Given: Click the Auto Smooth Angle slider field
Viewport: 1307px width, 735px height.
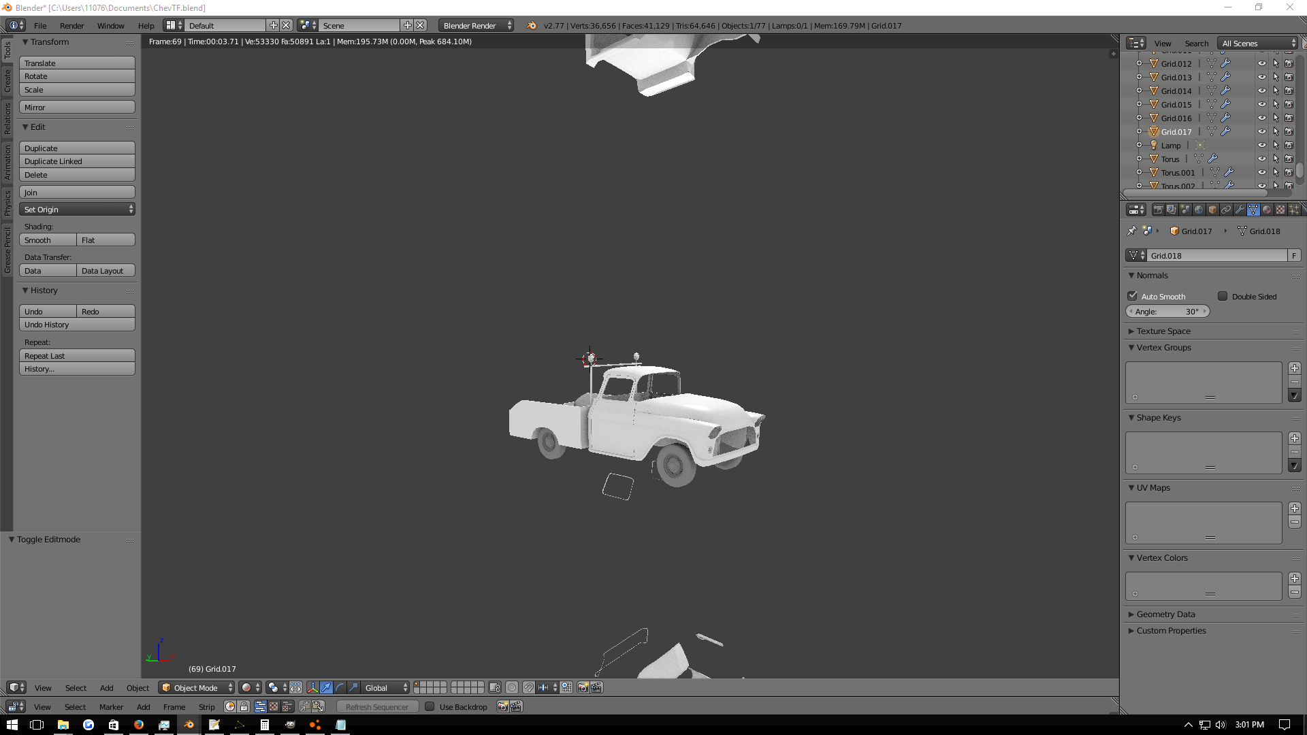Looking at the screenshot, I should click(1167, 312).
